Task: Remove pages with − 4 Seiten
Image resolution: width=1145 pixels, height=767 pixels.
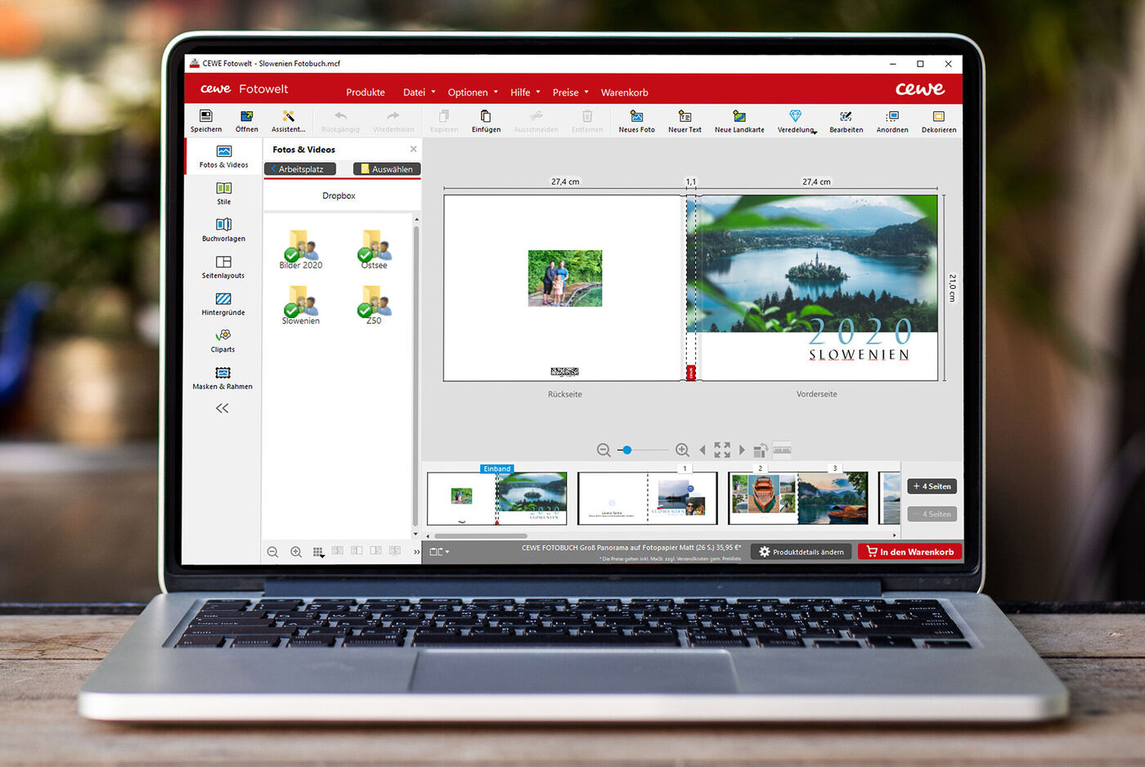Action: click(x=932, y=514)
